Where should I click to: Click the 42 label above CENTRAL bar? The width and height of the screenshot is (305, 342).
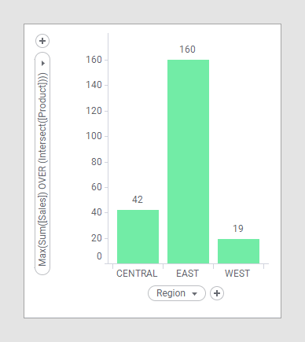pos(138,200)
